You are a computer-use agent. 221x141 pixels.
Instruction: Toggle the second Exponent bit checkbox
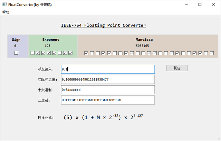point(38,53)
